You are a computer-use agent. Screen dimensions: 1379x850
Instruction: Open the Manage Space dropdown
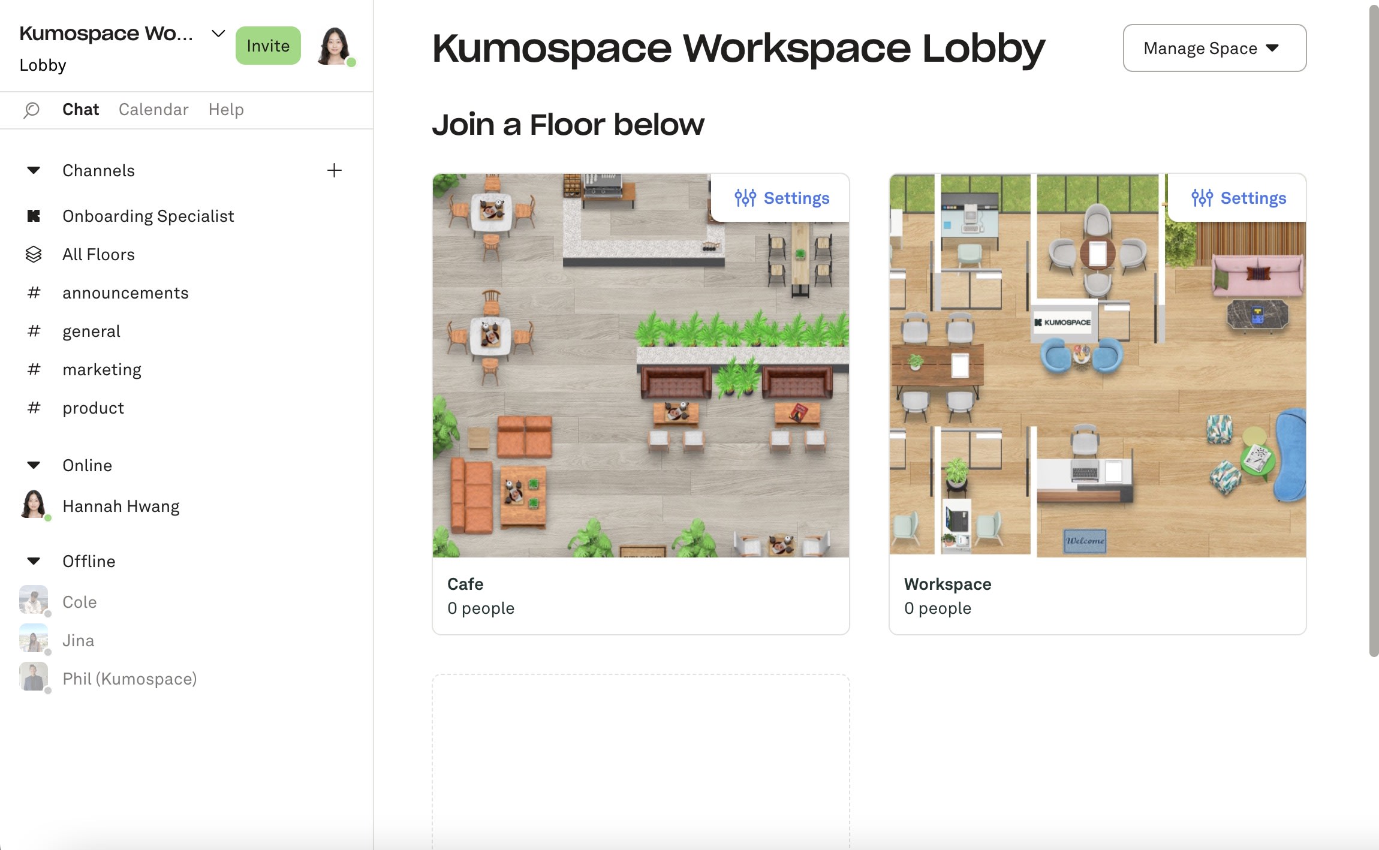click(1214, 48)
